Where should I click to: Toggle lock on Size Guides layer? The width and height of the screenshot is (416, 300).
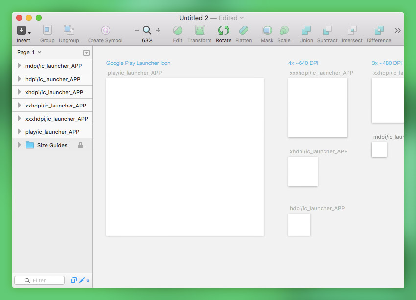click(x=81, y=145)
